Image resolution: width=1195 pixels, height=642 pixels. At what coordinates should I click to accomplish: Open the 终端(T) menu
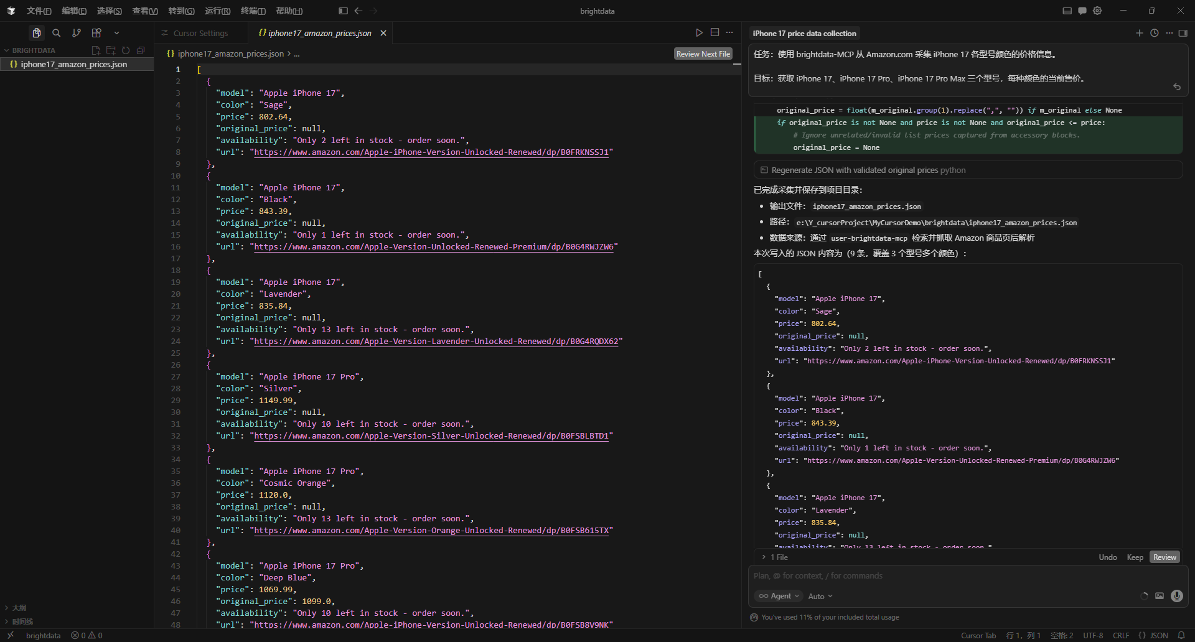click(x=253, y=11)
